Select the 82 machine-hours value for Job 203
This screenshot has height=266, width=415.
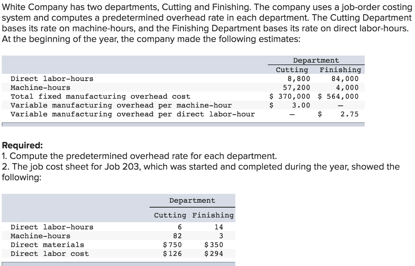[x=178, y=236]
